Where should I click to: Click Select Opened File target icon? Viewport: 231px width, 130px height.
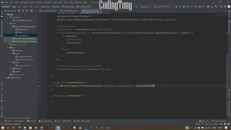tap(19, 11)
